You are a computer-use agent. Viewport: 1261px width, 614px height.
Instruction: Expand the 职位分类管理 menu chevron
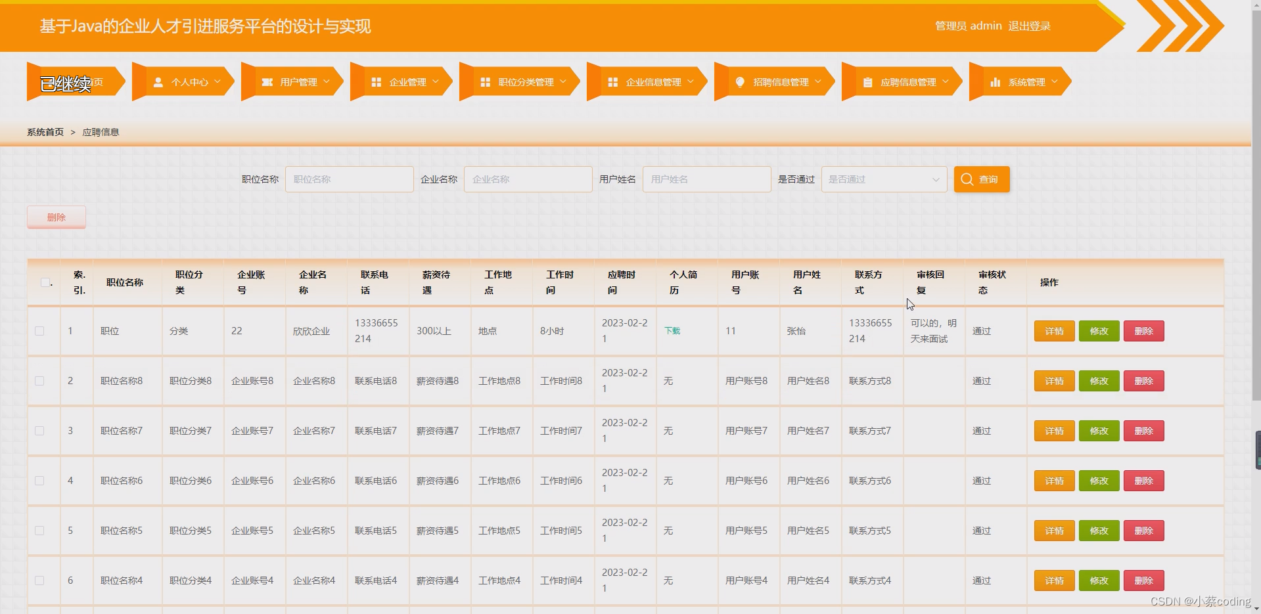tap(562, 82)
